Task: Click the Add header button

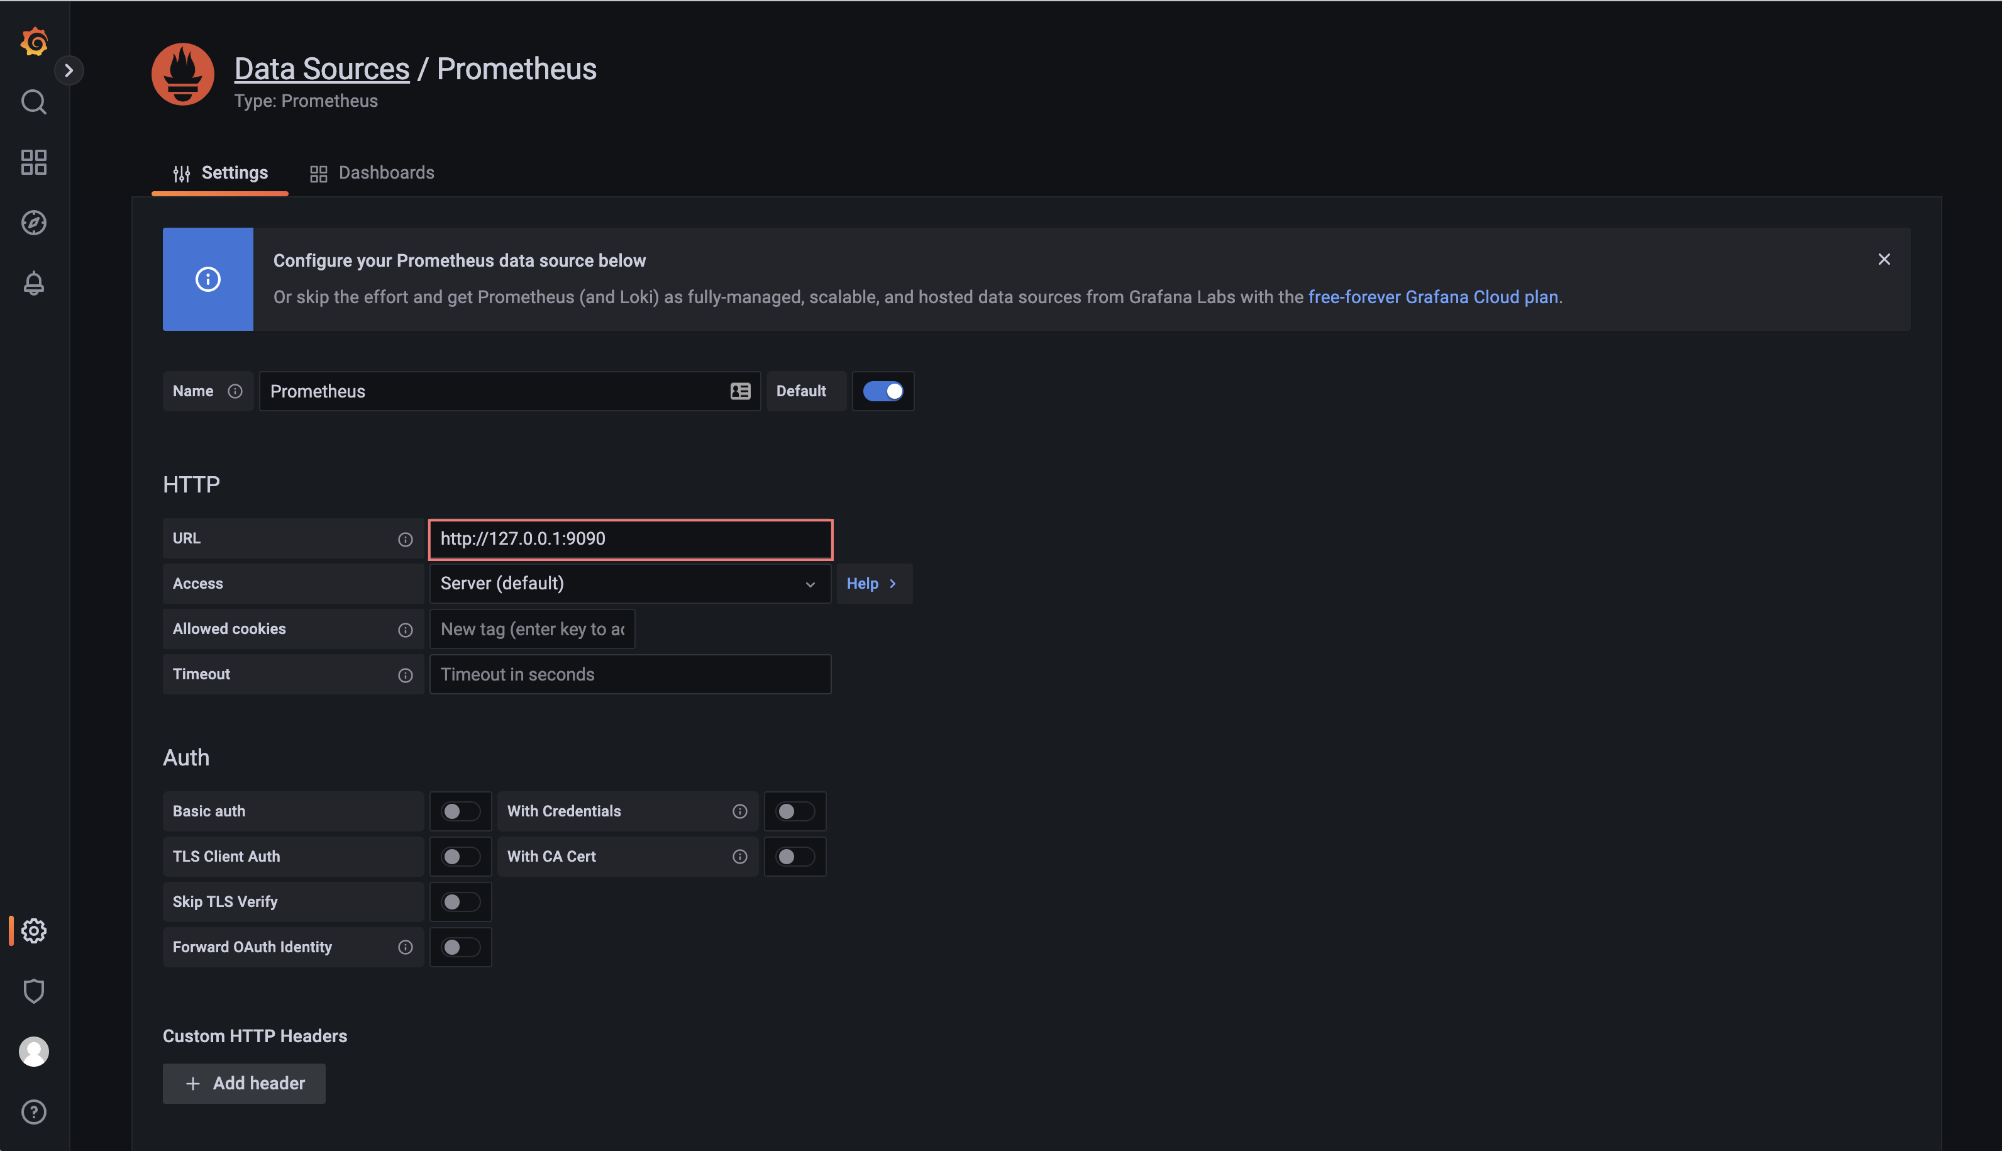Action: pos(244,1083)
